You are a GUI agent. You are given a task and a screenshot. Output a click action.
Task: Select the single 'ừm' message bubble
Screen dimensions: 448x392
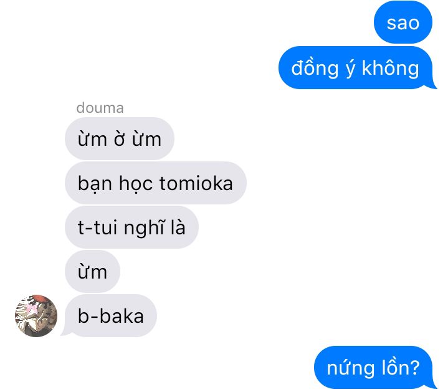(x=92, y=272)
